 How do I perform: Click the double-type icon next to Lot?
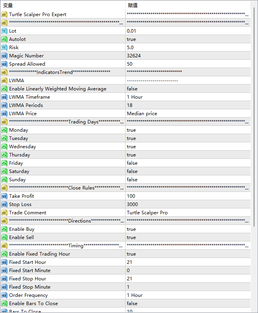pos(4,31)
